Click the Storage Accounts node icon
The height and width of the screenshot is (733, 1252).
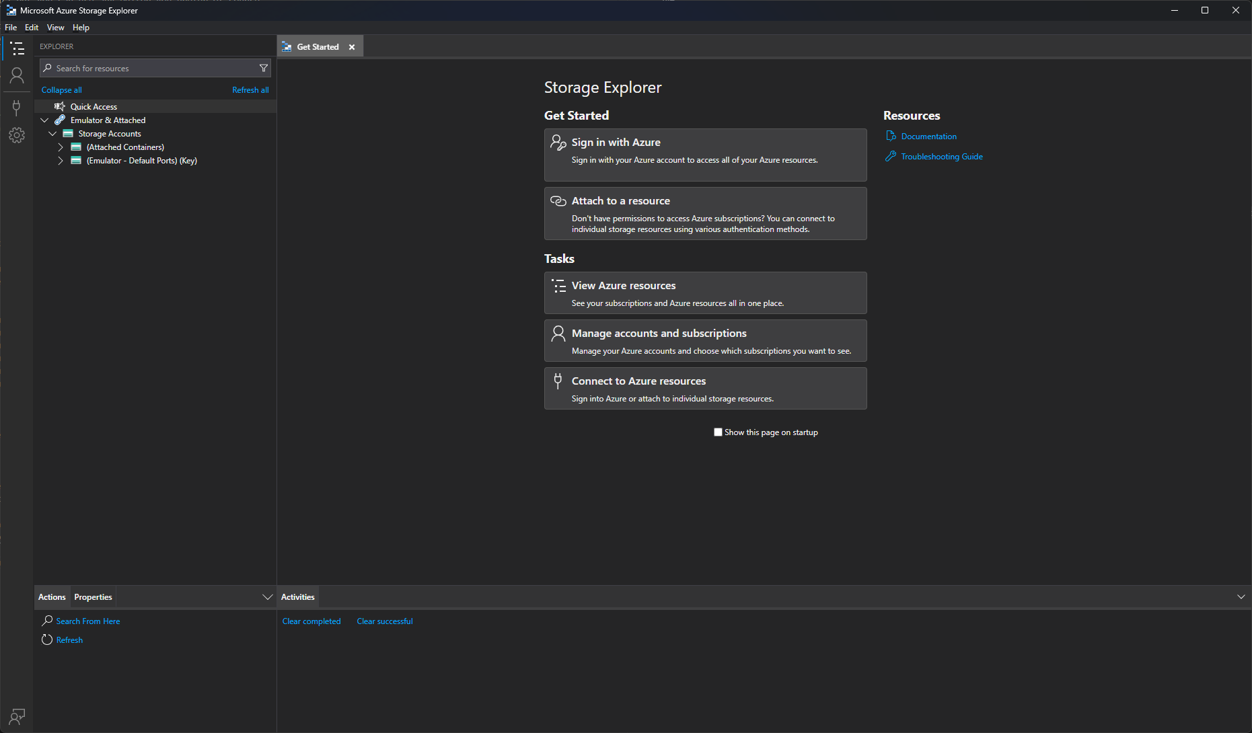pos(68,133)
